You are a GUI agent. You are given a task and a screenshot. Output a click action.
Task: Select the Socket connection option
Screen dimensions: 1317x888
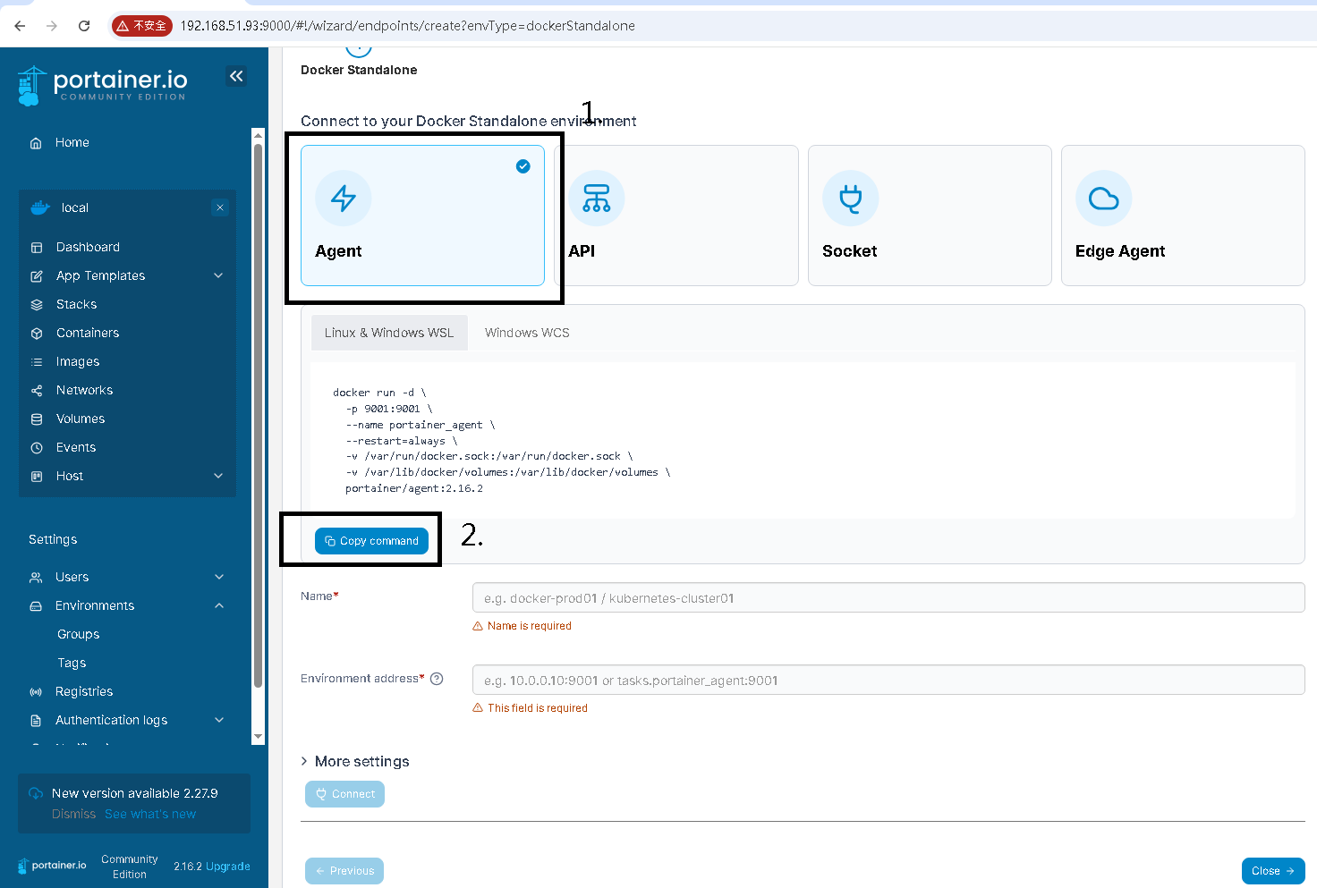tap(930, 216)
